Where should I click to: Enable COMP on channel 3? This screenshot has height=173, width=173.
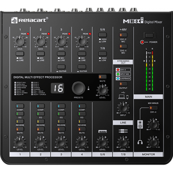(61, 106)
